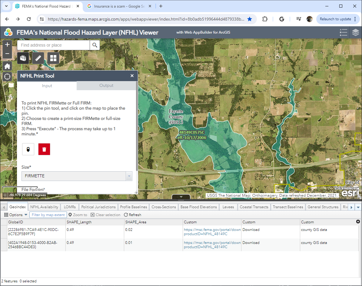Toggle the overview map corner arrow
Image resolution: width=362 pixels, height=286 pixels.
click(x=360, y=197)
